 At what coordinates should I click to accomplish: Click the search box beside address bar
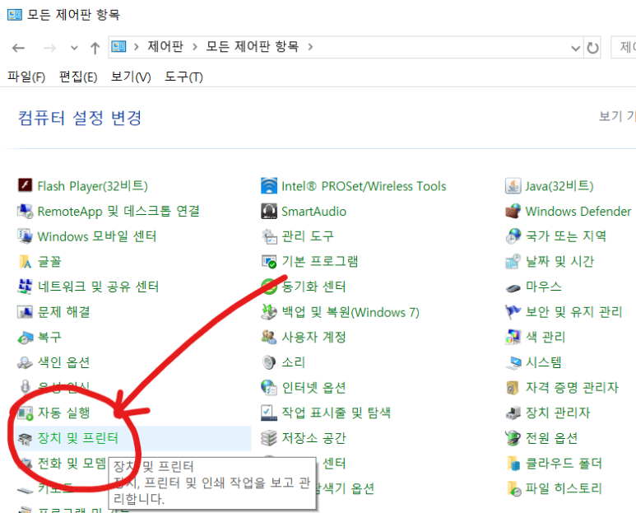(624, 47)
